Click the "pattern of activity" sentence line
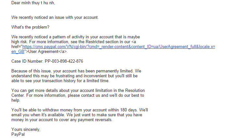This screenshot has width=230, height=139. (x=76, y=37)
